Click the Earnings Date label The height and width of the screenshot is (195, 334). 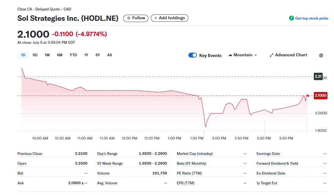(268, 154)
